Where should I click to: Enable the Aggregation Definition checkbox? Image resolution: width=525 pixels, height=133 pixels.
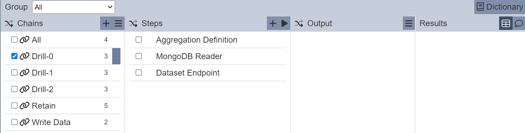[x=139, y=40]
